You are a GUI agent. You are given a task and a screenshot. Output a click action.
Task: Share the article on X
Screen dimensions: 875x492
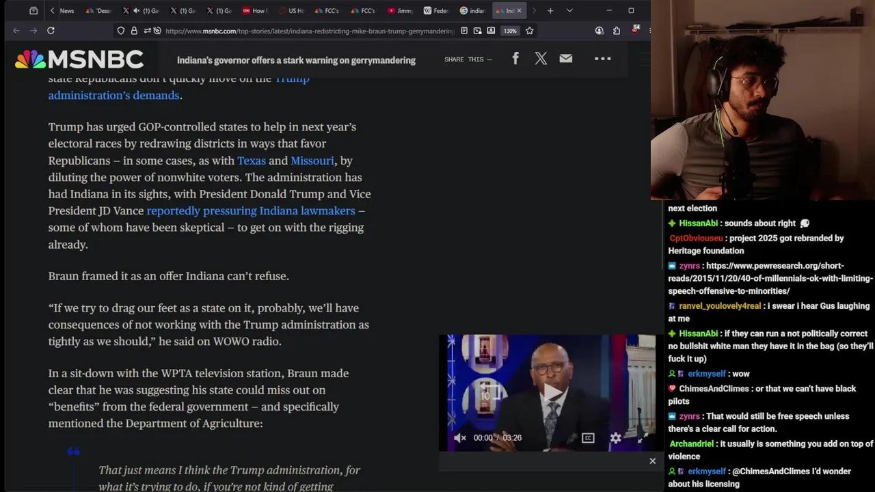pyautogui.click(x=541, y=59)
